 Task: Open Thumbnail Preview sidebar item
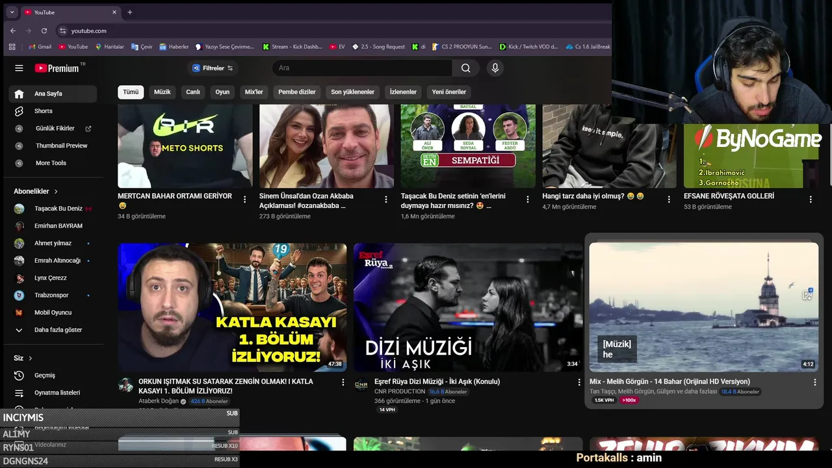[53, 146]
